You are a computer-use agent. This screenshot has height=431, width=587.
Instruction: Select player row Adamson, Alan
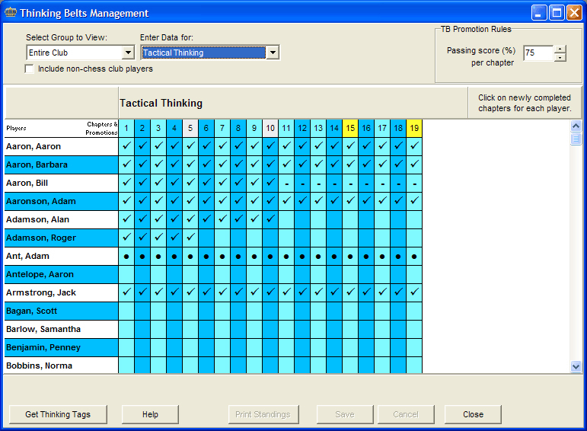coord(62,219)
